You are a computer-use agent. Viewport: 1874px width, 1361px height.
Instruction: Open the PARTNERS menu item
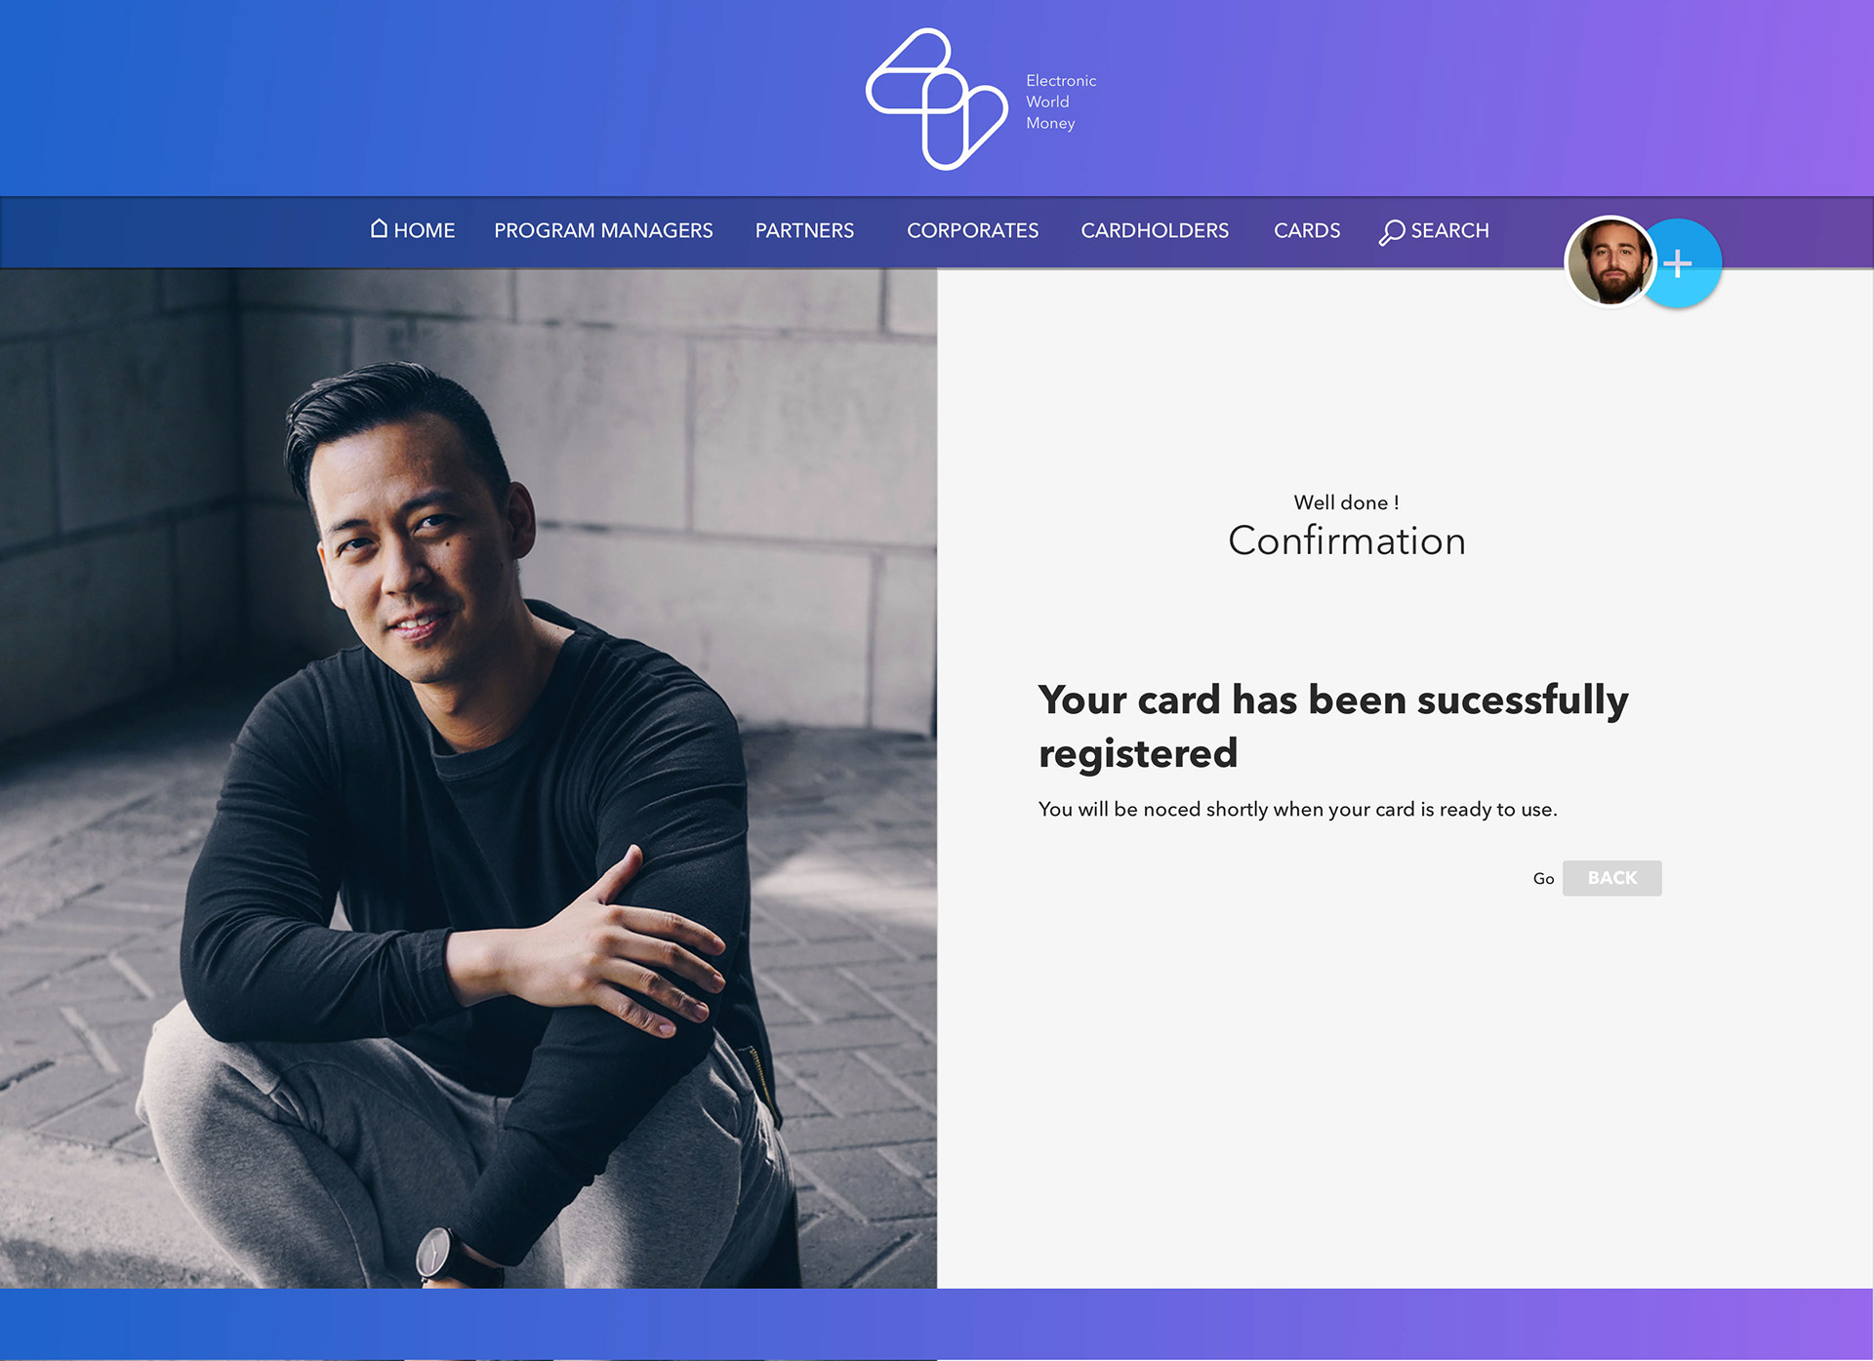pyautogui.click(x=804, y=230)
